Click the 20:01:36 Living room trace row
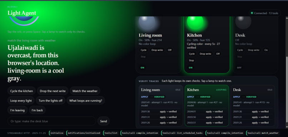 coord(161,112)
